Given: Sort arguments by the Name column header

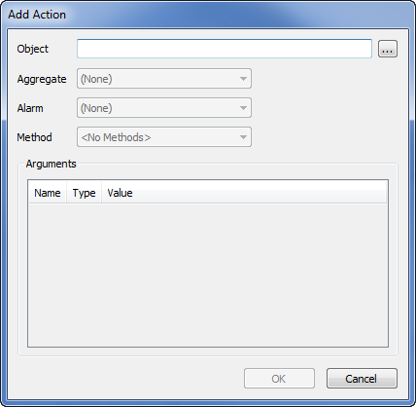Looking at the screenshot, I should coord(48,193).
